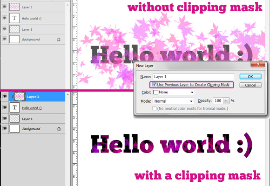Select the highlighted 'Layer 2' name
This screenshot has width=270, height=186.
click(x=33, y=97)
